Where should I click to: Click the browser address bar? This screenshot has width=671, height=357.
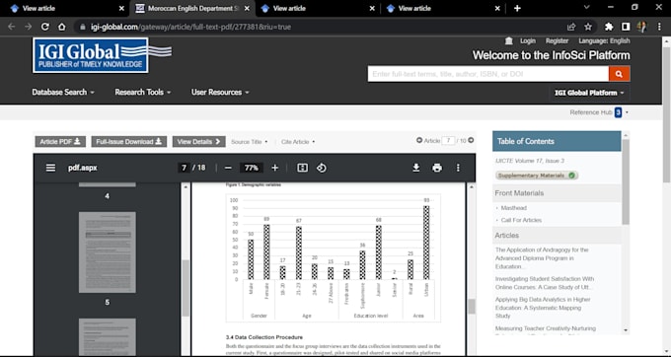coord(321,27)
